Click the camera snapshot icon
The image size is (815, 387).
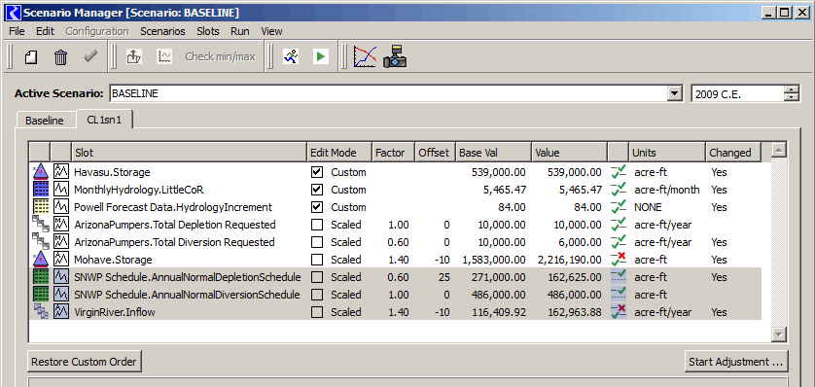(395, 56)
